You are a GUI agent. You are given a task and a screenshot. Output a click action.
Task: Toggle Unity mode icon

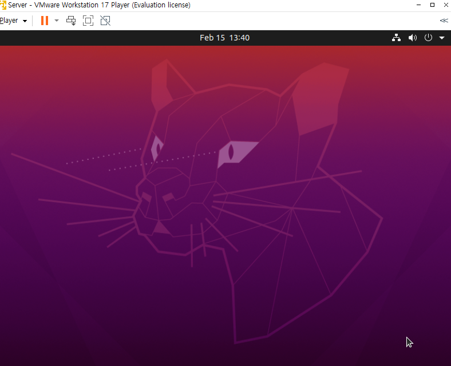(x=105, y=21)
